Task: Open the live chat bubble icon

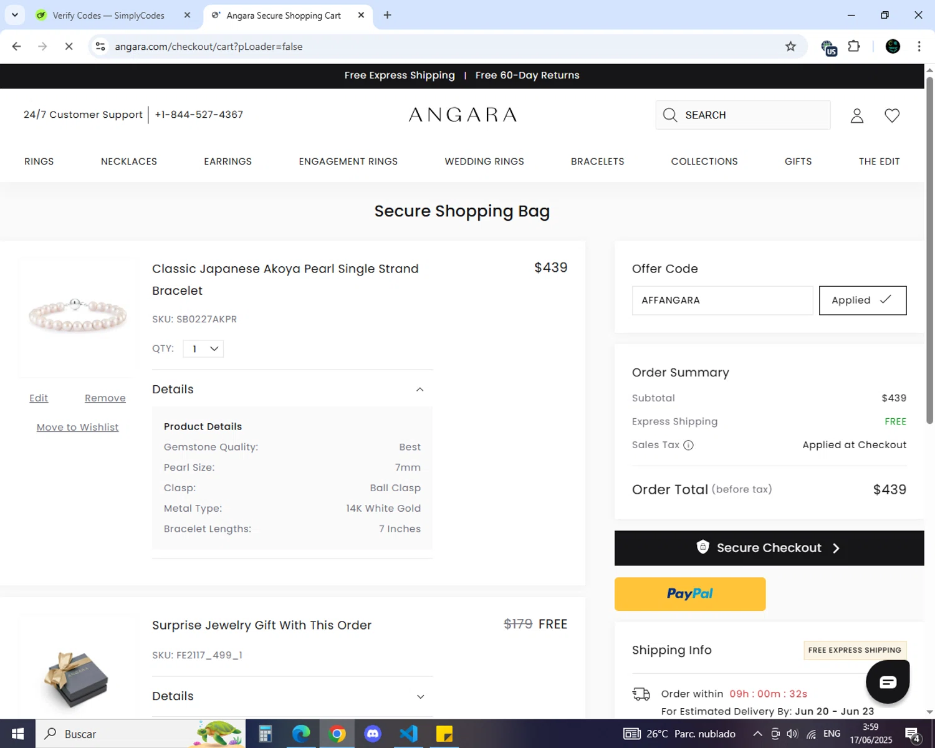Action: coord(888,681)
